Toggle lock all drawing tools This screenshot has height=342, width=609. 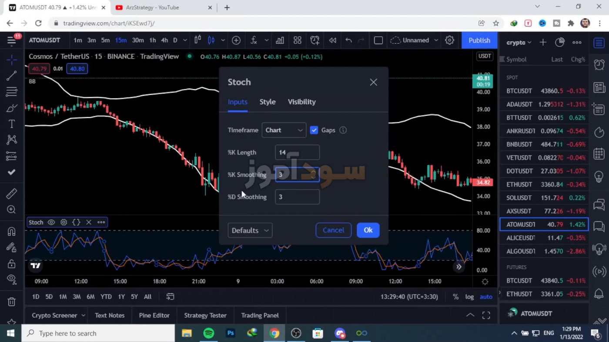[12, 263]
